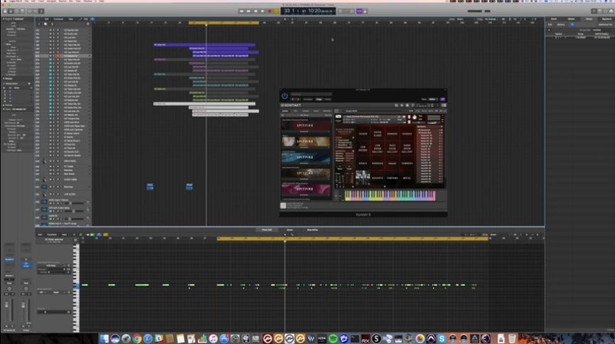The image size is (615, 344).
Task: Click the first Spitfire library banner in Kontakt
Action: [x=304, y=126]
